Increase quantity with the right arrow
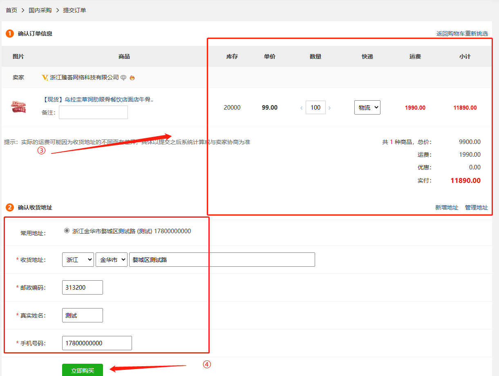 [329, 108]
